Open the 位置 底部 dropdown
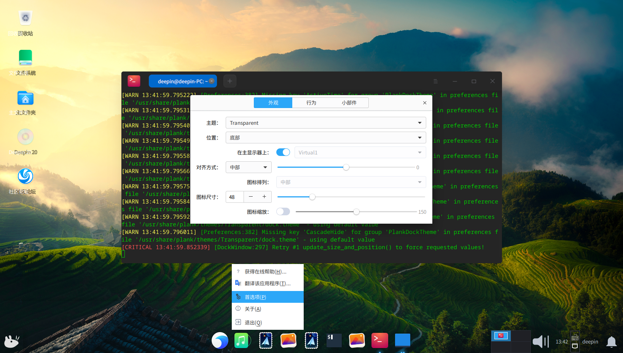Viewport: 623px width, 353px height. click(x=326, y=138)
